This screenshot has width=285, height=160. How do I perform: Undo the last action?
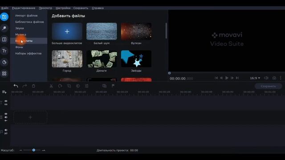16,86
